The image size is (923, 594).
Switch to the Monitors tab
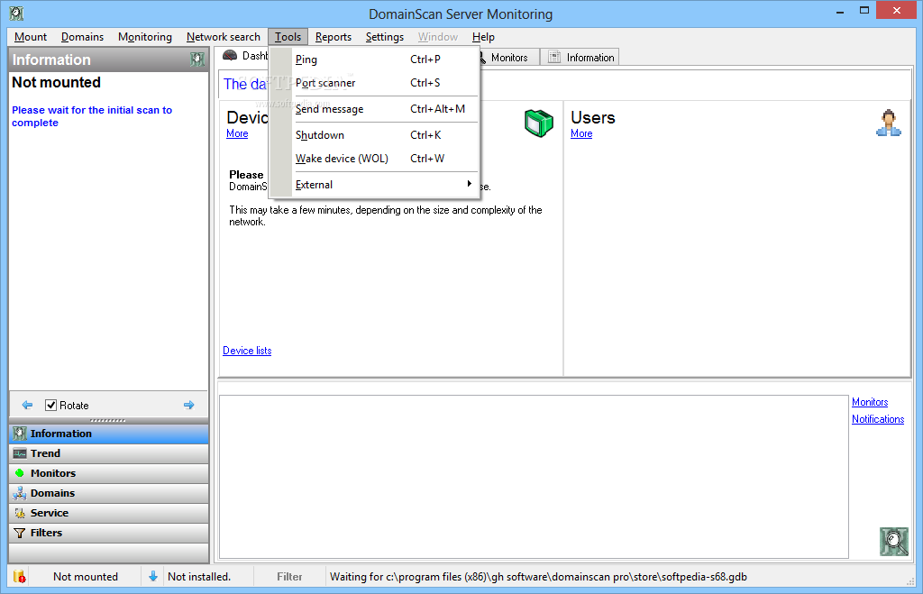click(509, 57)
